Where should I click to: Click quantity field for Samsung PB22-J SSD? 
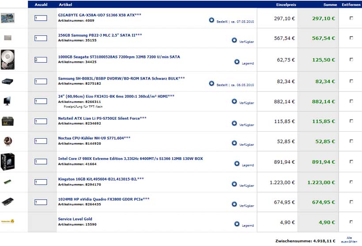(41, 38)
